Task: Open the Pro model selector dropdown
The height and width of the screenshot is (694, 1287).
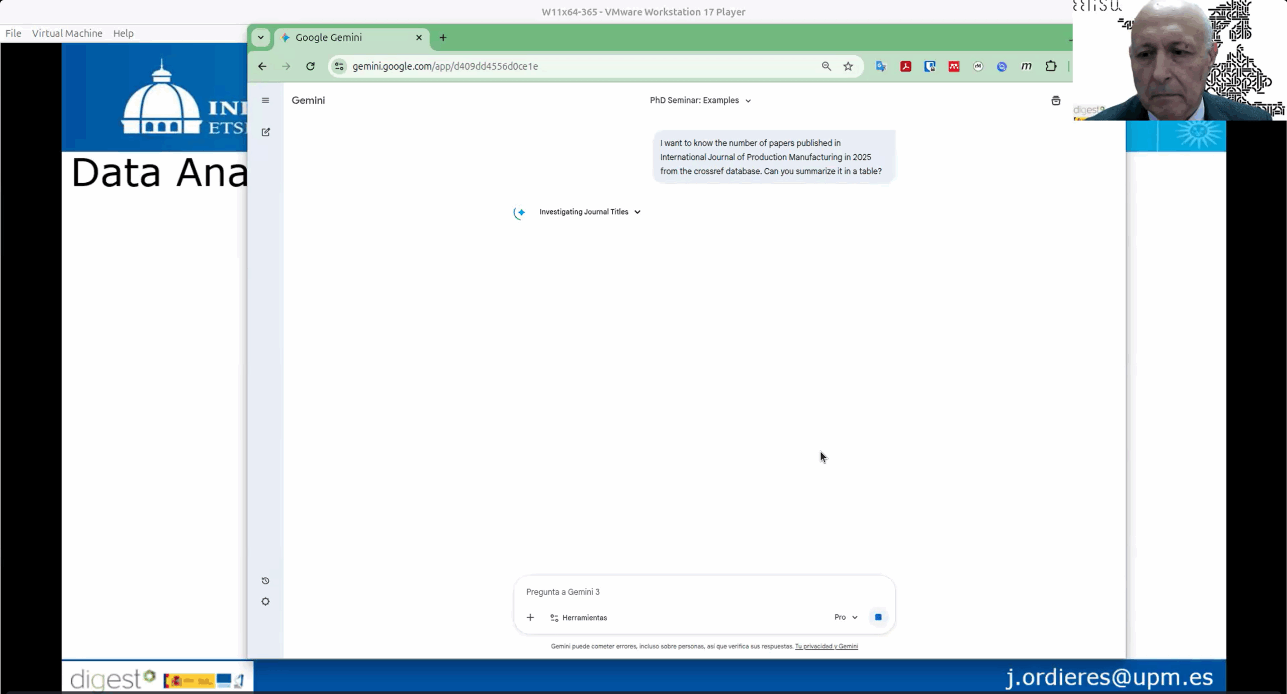Action: pos(846,617)
